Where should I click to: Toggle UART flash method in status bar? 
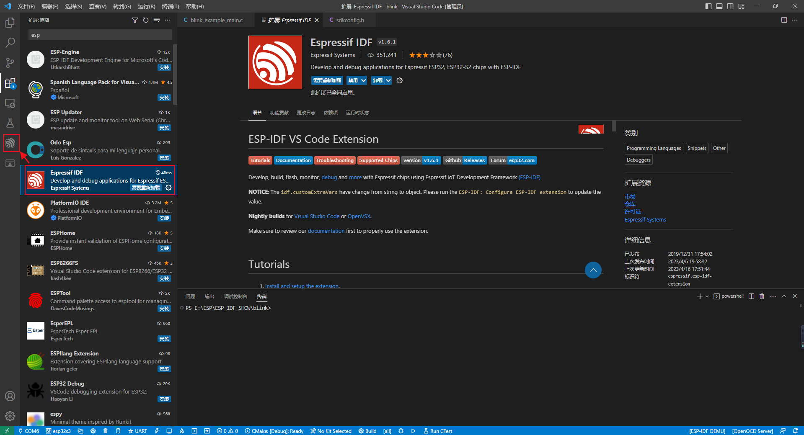(137, 431)
